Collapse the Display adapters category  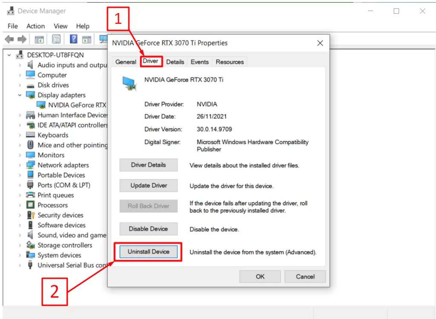20,95
